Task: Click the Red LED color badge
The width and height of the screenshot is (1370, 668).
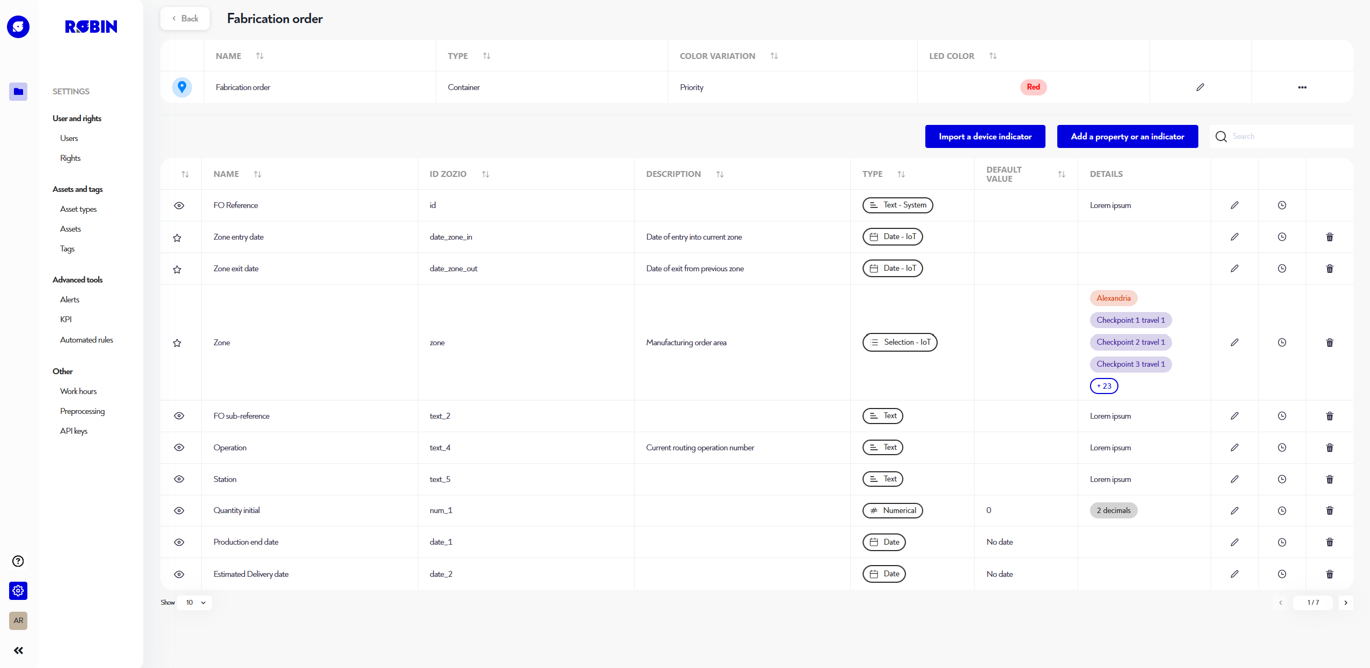Action: (x=1033, y=87)
